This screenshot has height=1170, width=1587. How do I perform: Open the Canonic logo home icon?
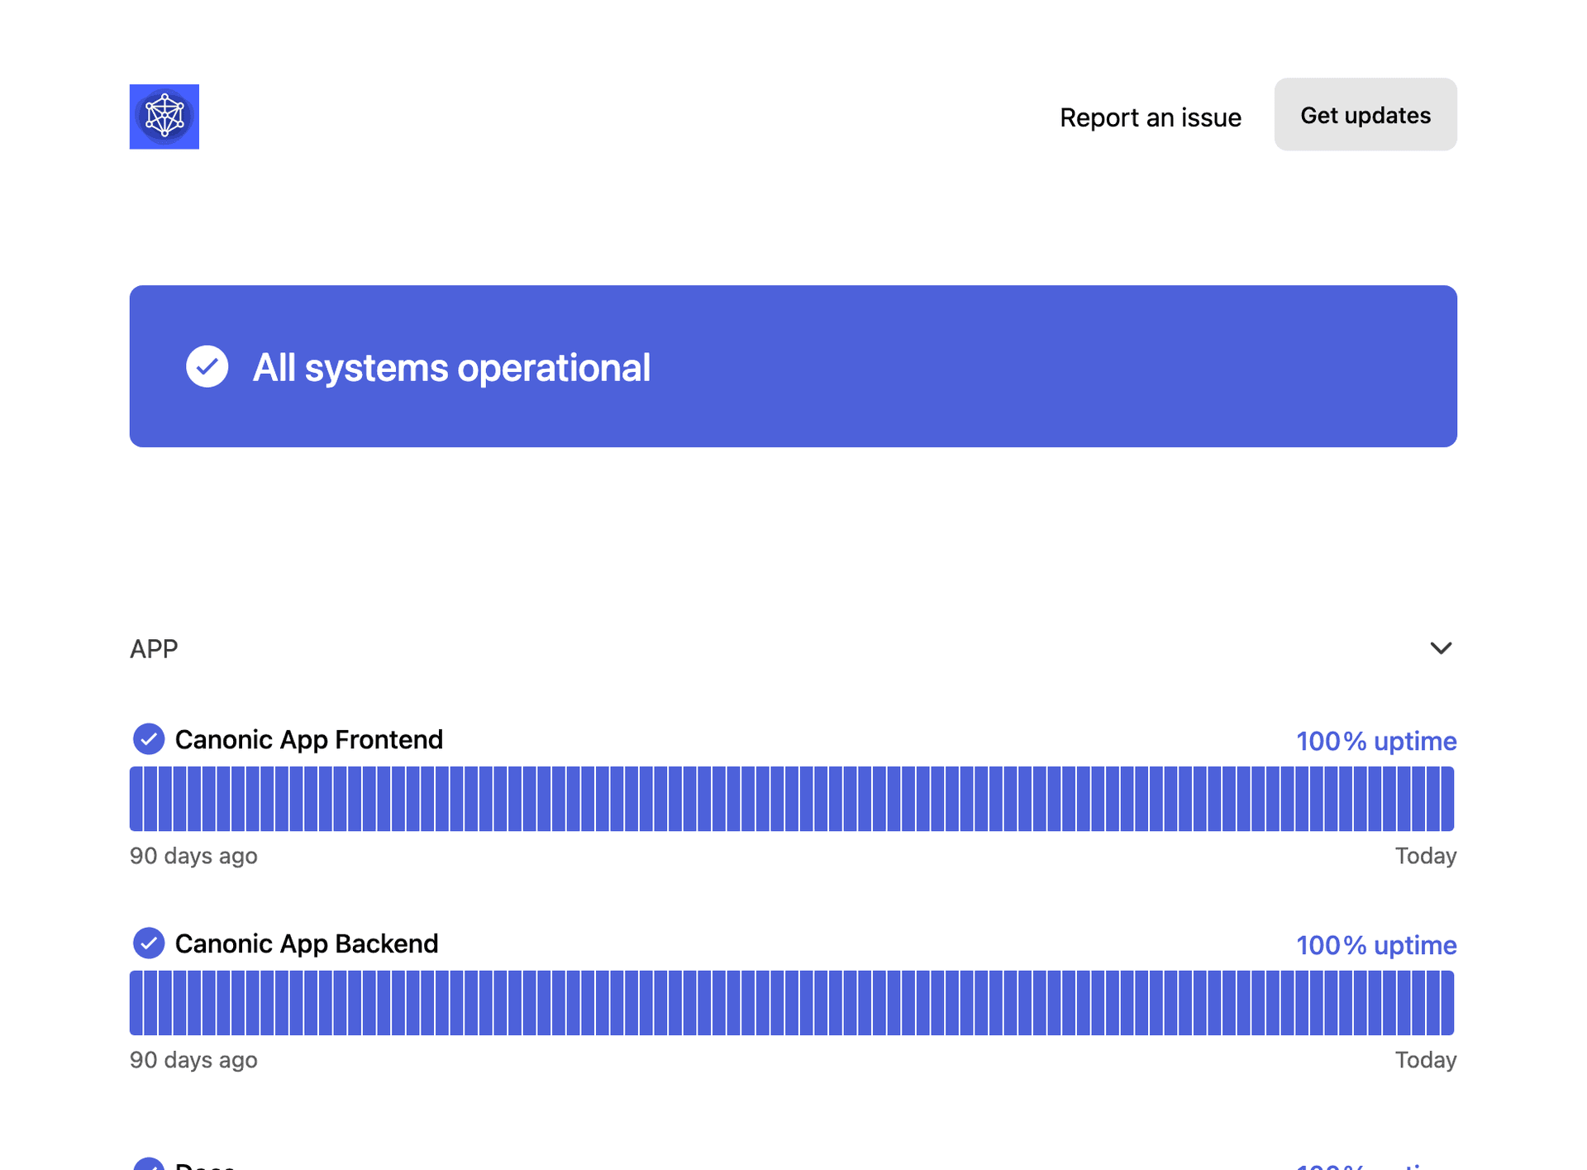click(x=164, y=117)
